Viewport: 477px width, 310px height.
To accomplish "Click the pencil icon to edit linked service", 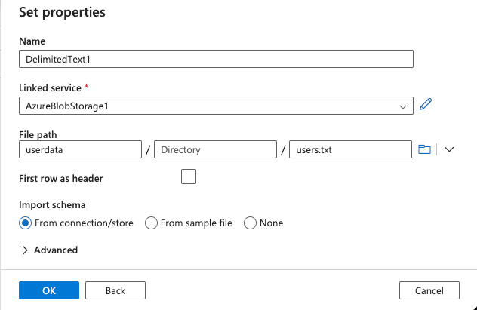I will coord(426,105).
